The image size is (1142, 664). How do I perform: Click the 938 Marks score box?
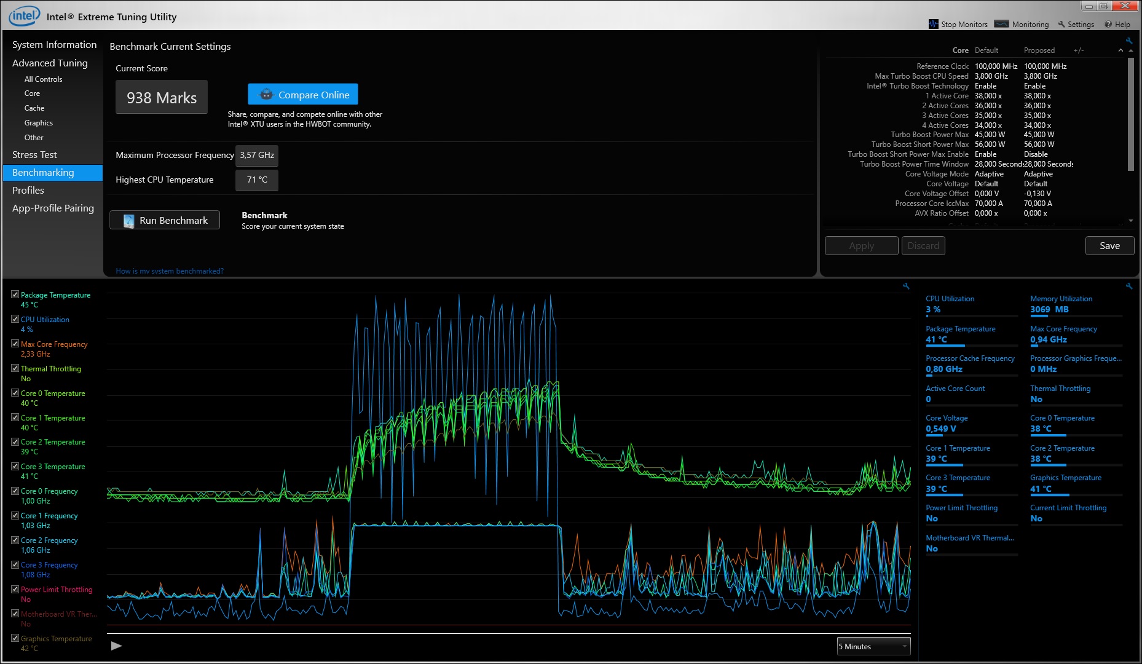162,98
